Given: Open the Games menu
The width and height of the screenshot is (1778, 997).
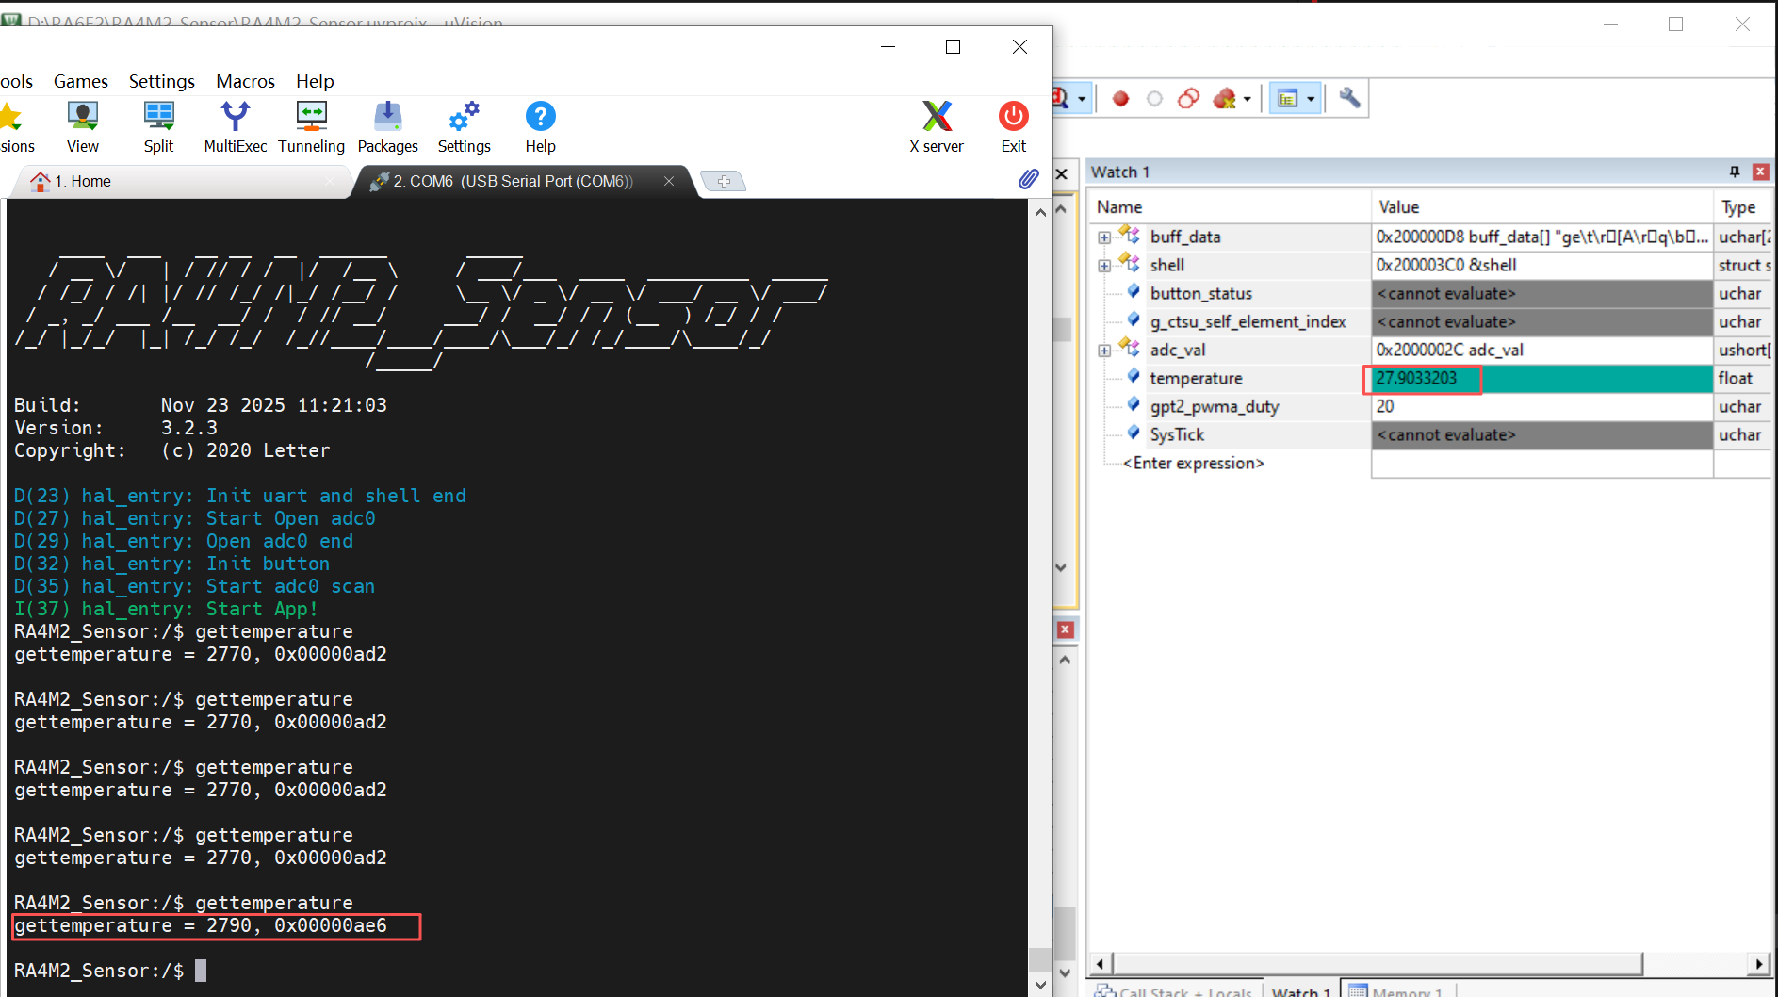Looking at the screenshot, I should [x=81, y=81].
